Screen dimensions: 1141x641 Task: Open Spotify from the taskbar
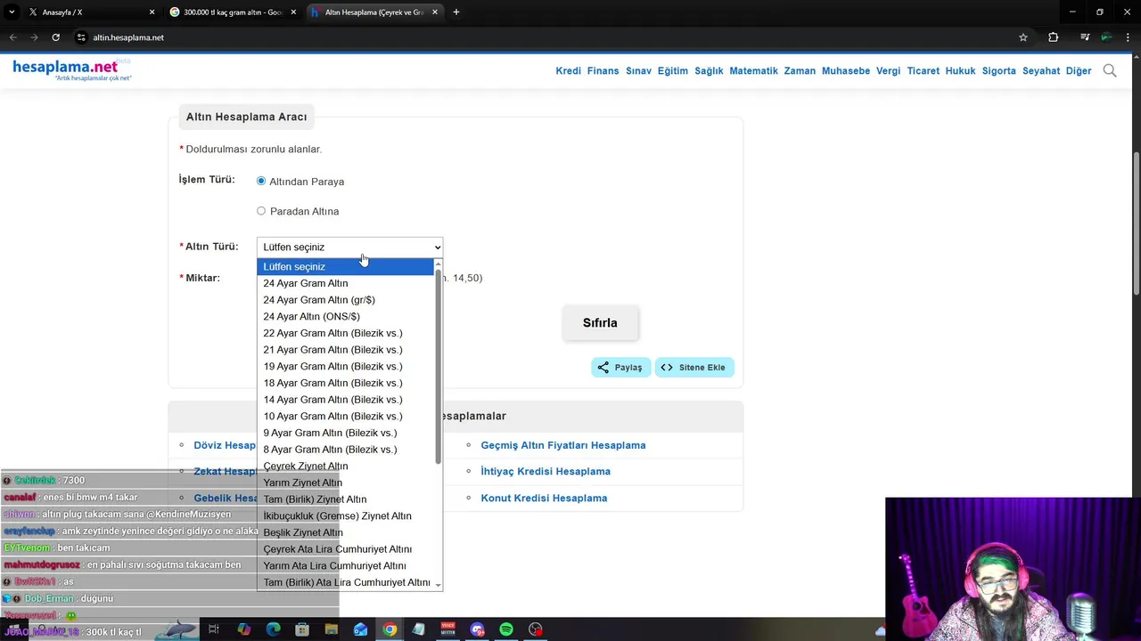[506, 629]
